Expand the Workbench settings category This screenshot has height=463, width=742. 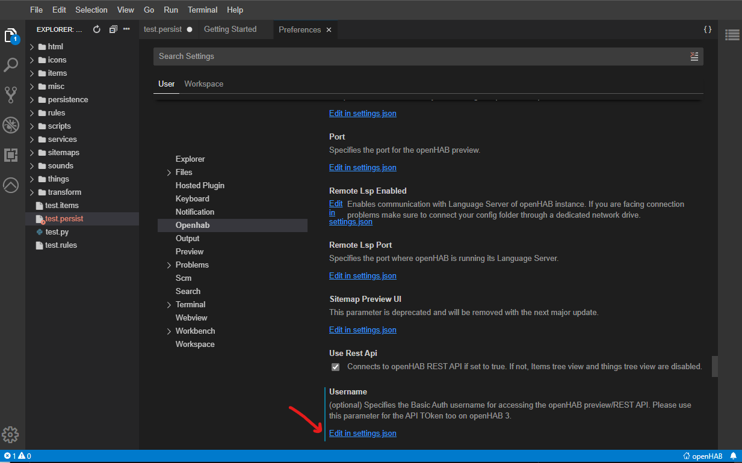coord(195,331)
